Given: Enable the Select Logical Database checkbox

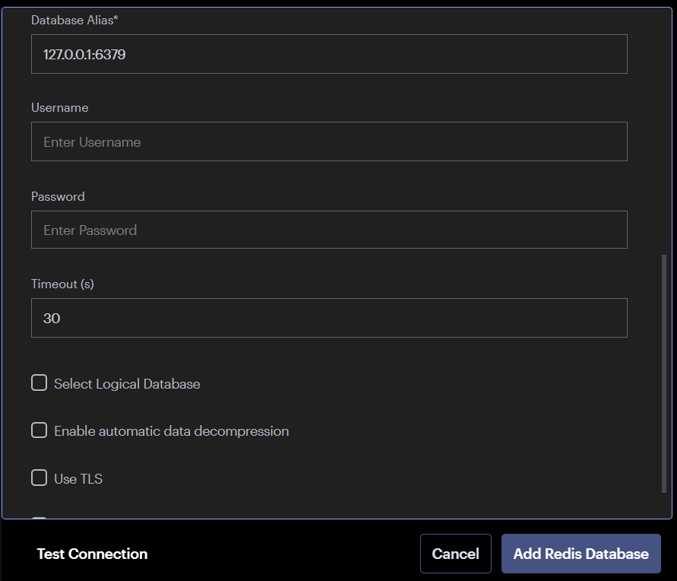Looking at the screenshot, I should 40,383.
